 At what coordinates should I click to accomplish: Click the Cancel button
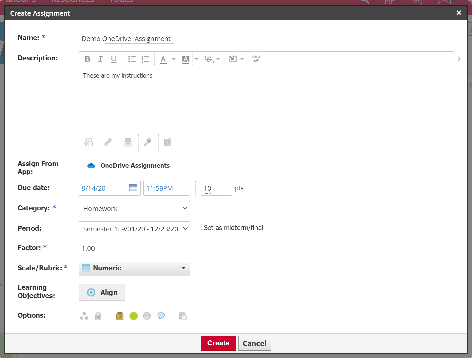254,343
